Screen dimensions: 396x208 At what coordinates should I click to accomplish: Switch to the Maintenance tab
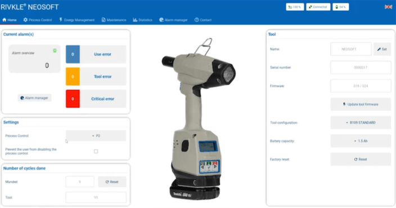point(114,20)
